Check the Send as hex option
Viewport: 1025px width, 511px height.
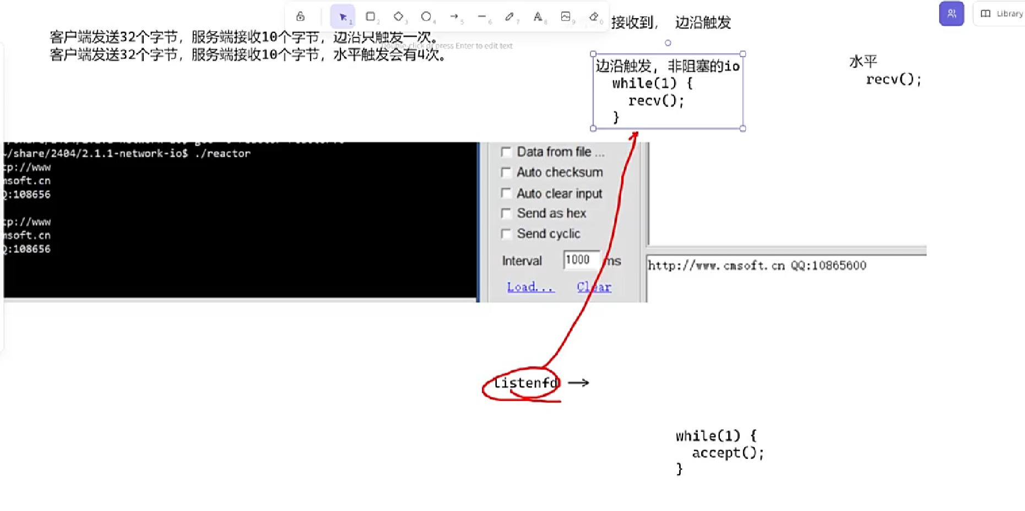[x=506, y=213]
